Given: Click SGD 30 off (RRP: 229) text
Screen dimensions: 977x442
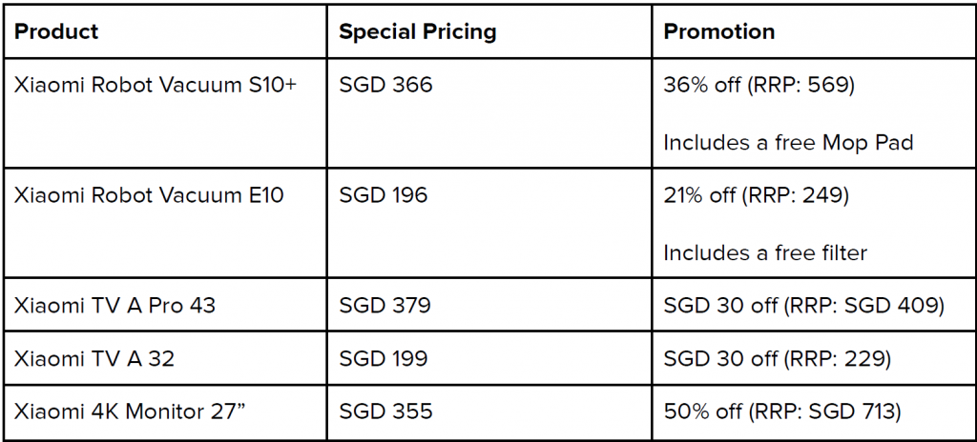Looking at the screenshot, I should point(777,358).
